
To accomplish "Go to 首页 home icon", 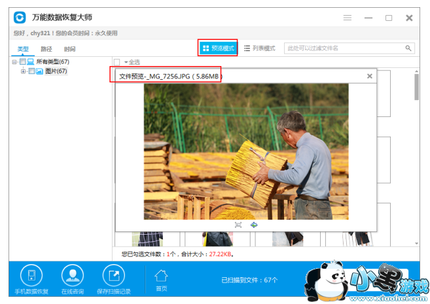I will 161,276.
